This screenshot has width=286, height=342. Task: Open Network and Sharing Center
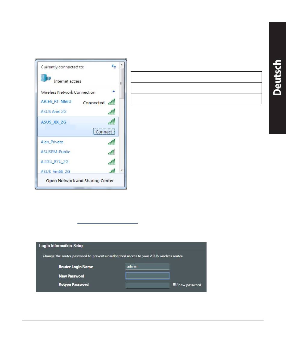[80, 180]
